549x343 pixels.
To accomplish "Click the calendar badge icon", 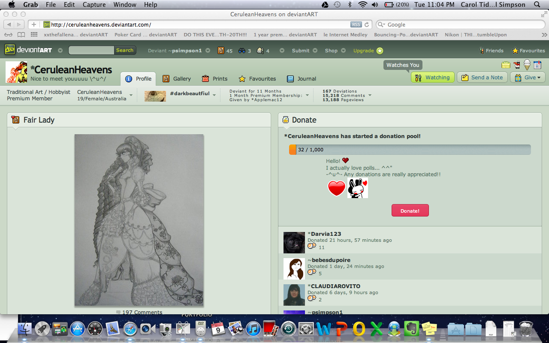I will click(537, 65).
